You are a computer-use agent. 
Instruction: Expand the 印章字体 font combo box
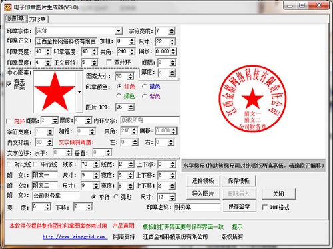119,31
